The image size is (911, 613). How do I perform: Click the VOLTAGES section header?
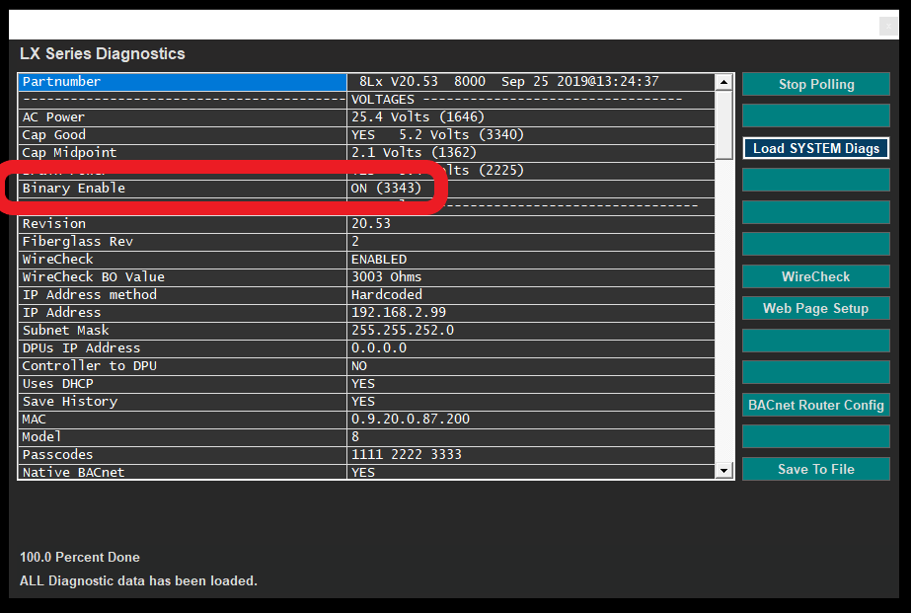[383, 100]
